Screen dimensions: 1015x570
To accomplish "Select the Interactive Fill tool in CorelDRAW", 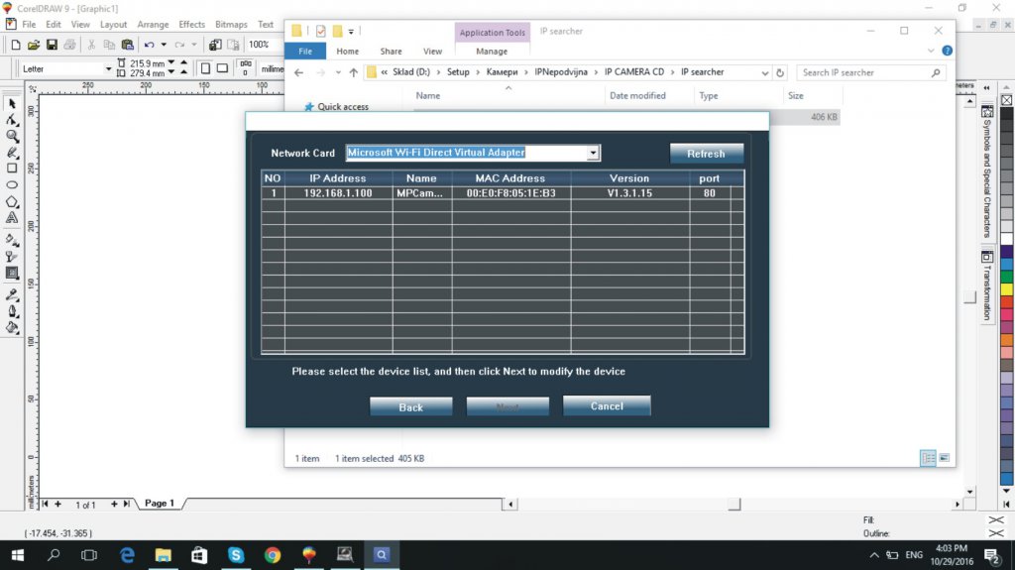I will [x=12, y=240].
